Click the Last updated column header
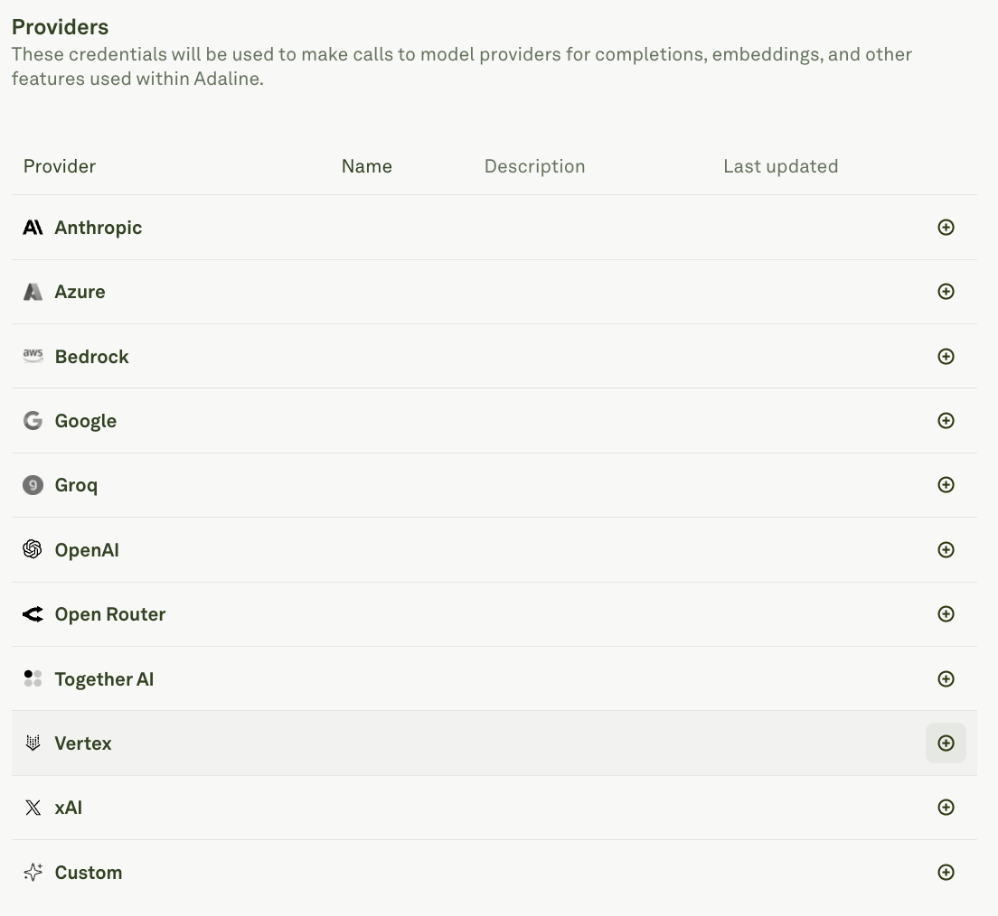998x916 pixels. coord(780,166)
